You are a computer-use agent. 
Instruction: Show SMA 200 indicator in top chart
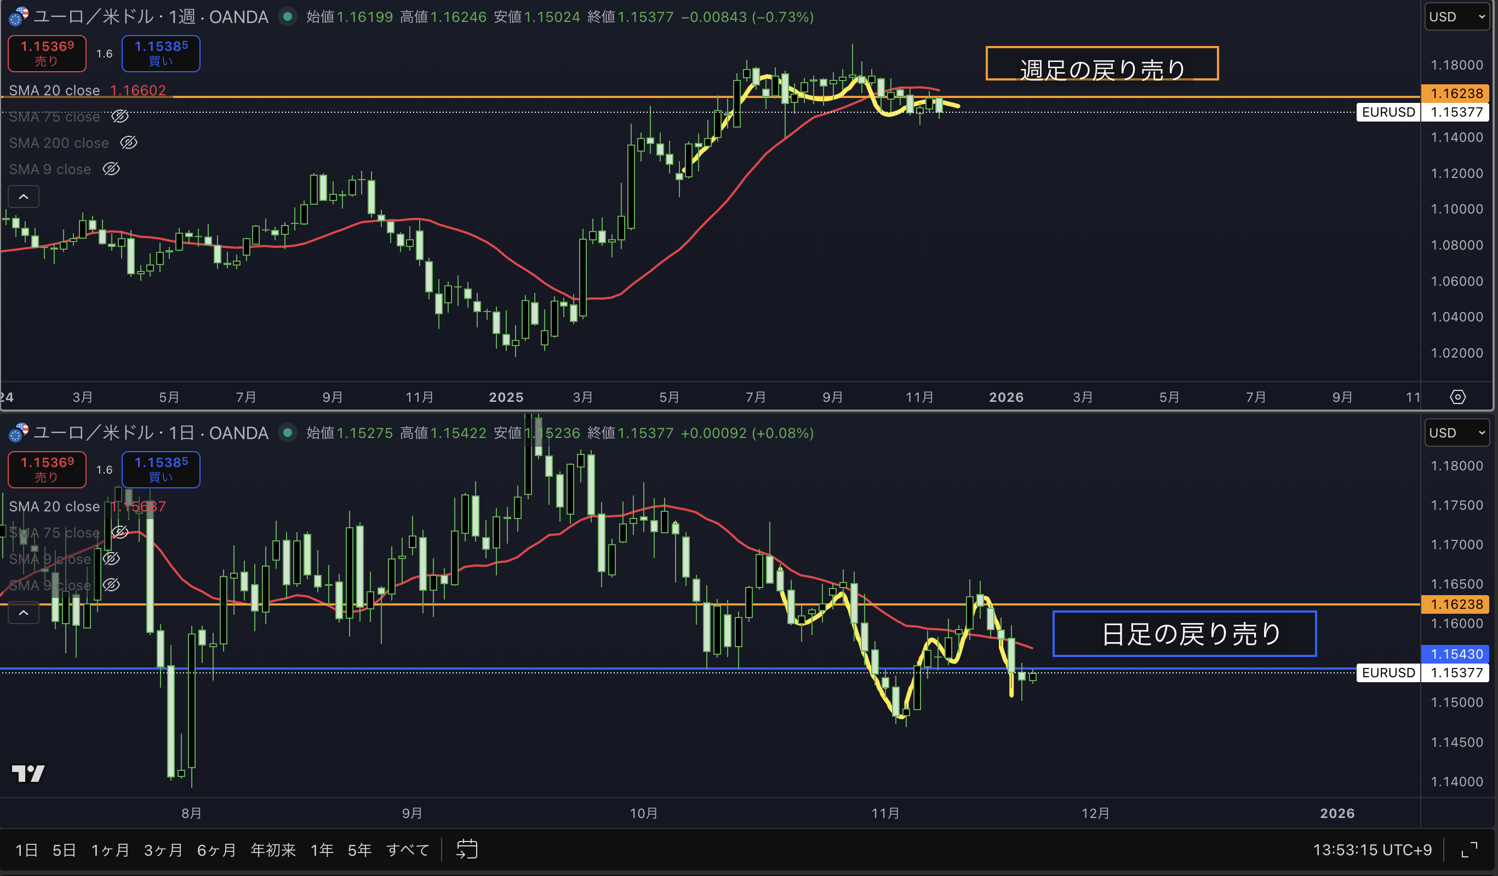coord(128,142)
